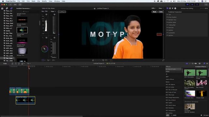Click the Done button in viewer
Screen dimensions: 209x117
coord(161,12)
